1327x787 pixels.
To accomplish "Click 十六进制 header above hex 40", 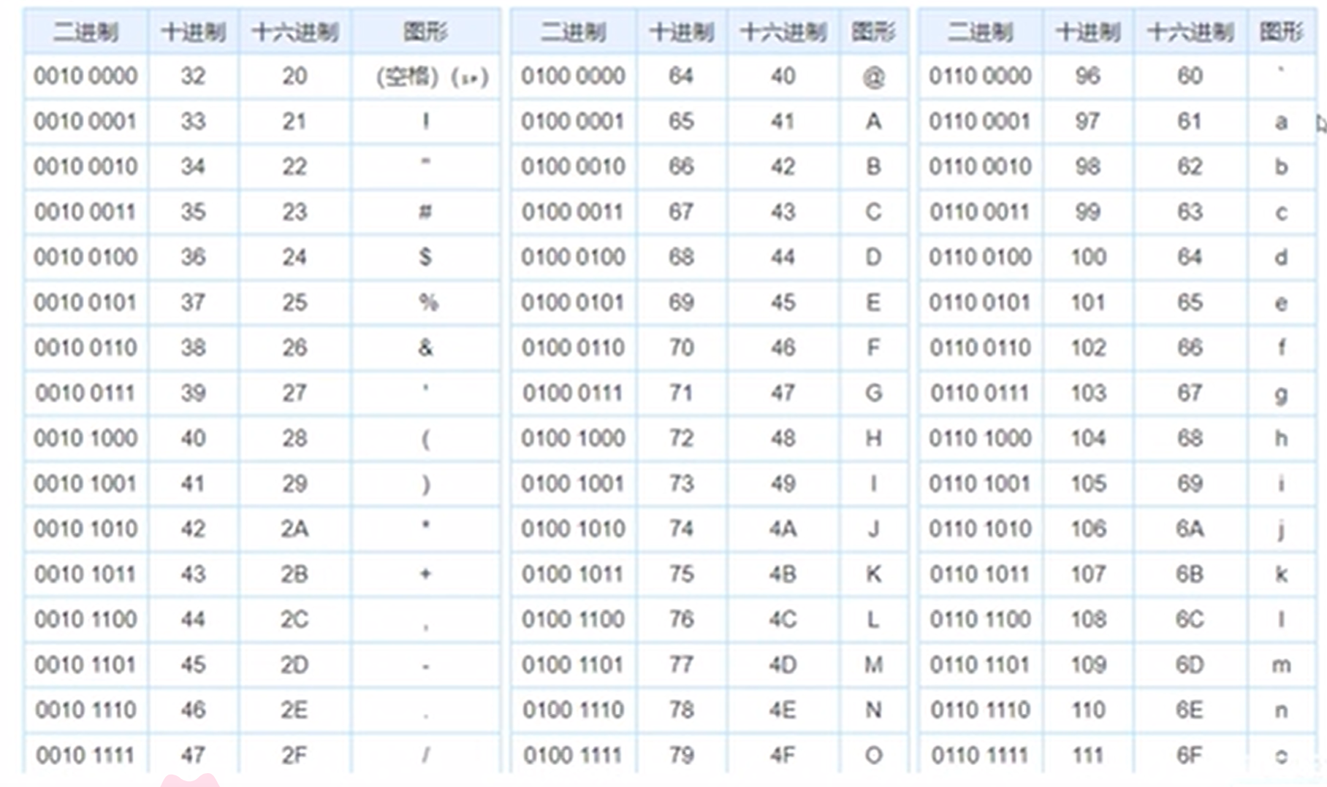I will pyautogui.click(x=783, y=32).
